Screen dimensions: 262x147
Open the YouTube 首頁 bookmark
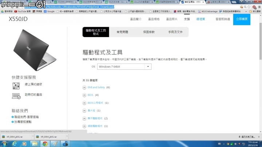pyautogui.click(x=23, y=11)
